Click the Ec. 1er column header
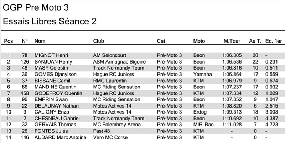The width and height of the screenshot is (285, 143). tap(273, 41)
